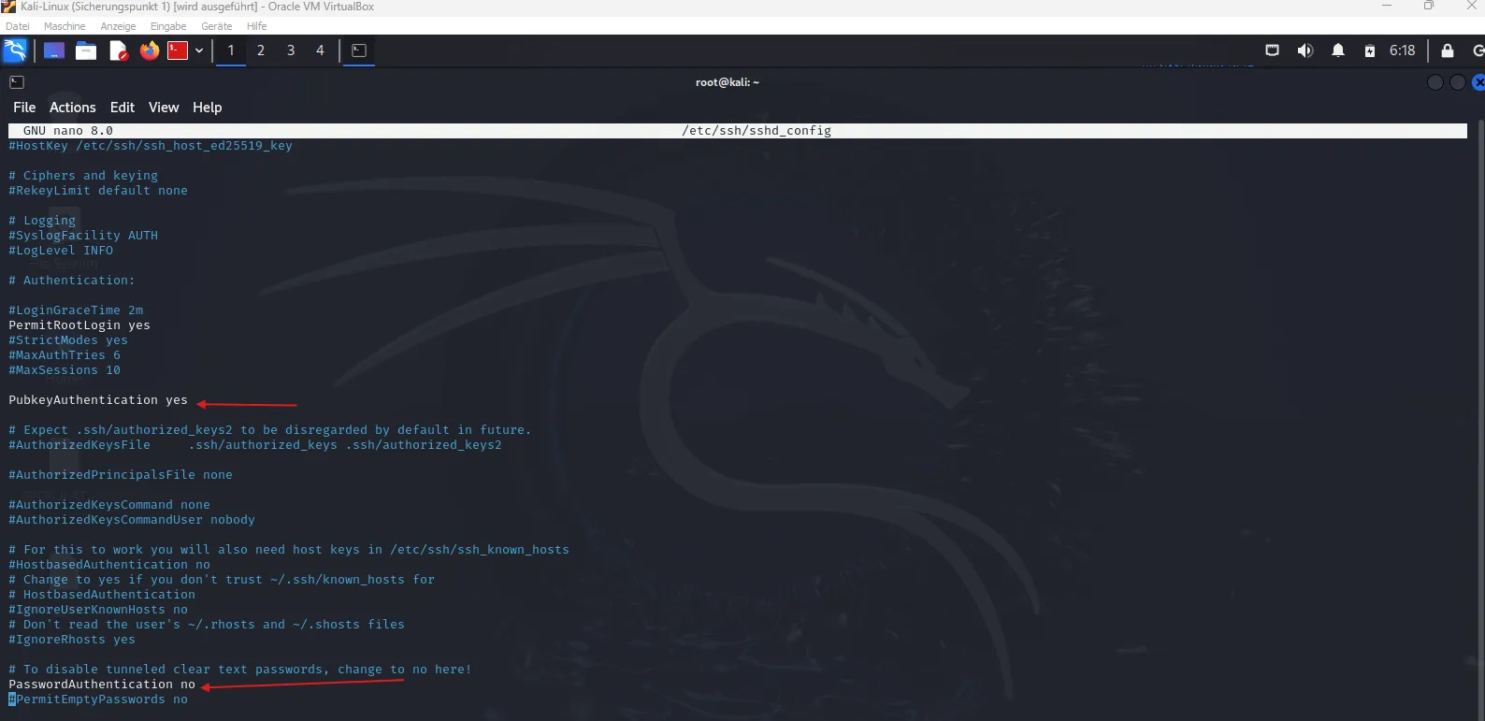Switch to workspace 2
Viewport: 1485px width, 721px height.
click(261, 50)
